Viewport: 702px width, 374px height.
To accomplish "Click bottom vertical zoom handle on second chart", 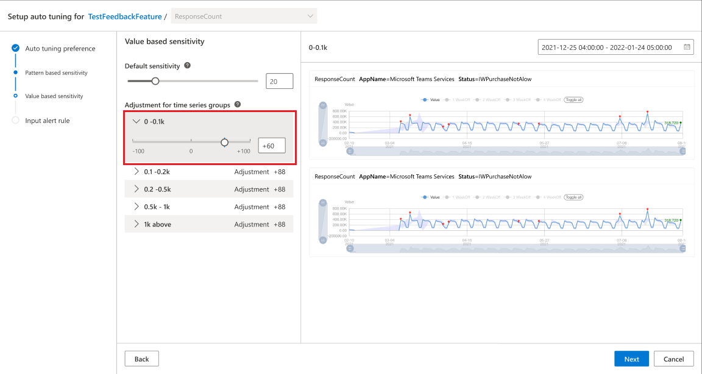I will click(x=322, y=241).
